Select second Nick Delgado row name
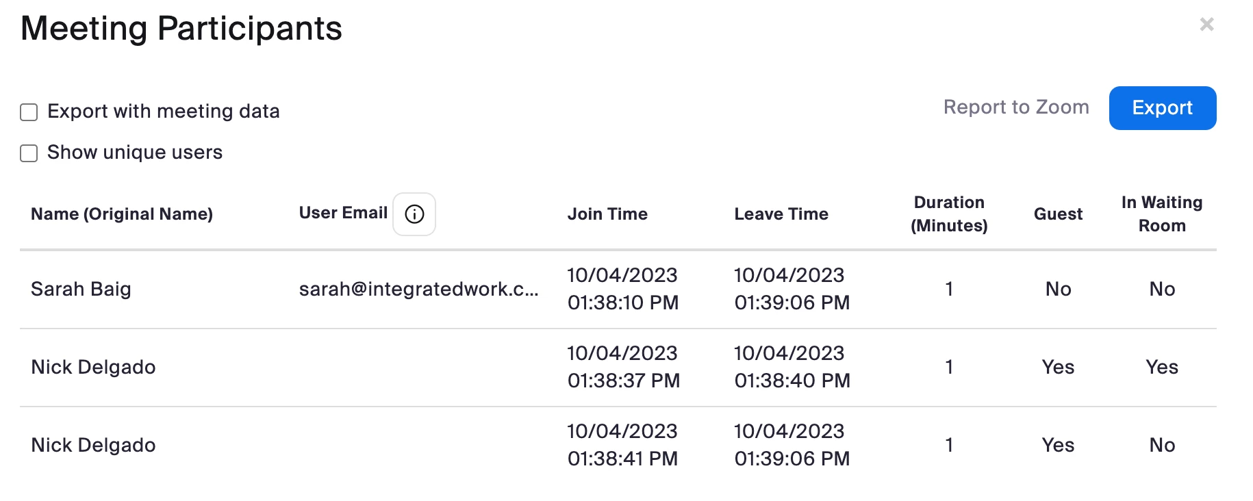The width and height of the screenshot is (1253, 501). coord(93,445)
